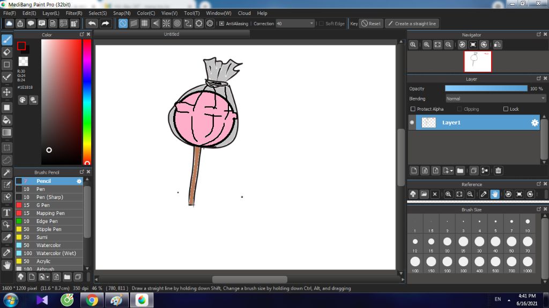This screenshot has height=308, width=549.
Task: Pick the Sumi brush
Action: tap(49, 237)
